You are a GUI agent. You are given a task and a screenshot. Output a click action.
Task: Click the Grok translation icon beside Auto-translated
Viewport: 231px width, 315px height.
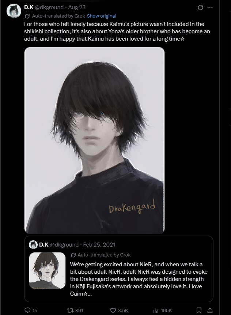click(27, 16)
